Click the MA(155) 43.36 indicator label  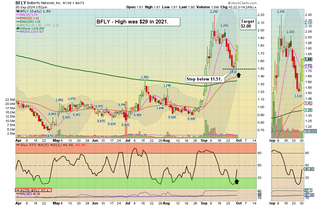[28, 194]
